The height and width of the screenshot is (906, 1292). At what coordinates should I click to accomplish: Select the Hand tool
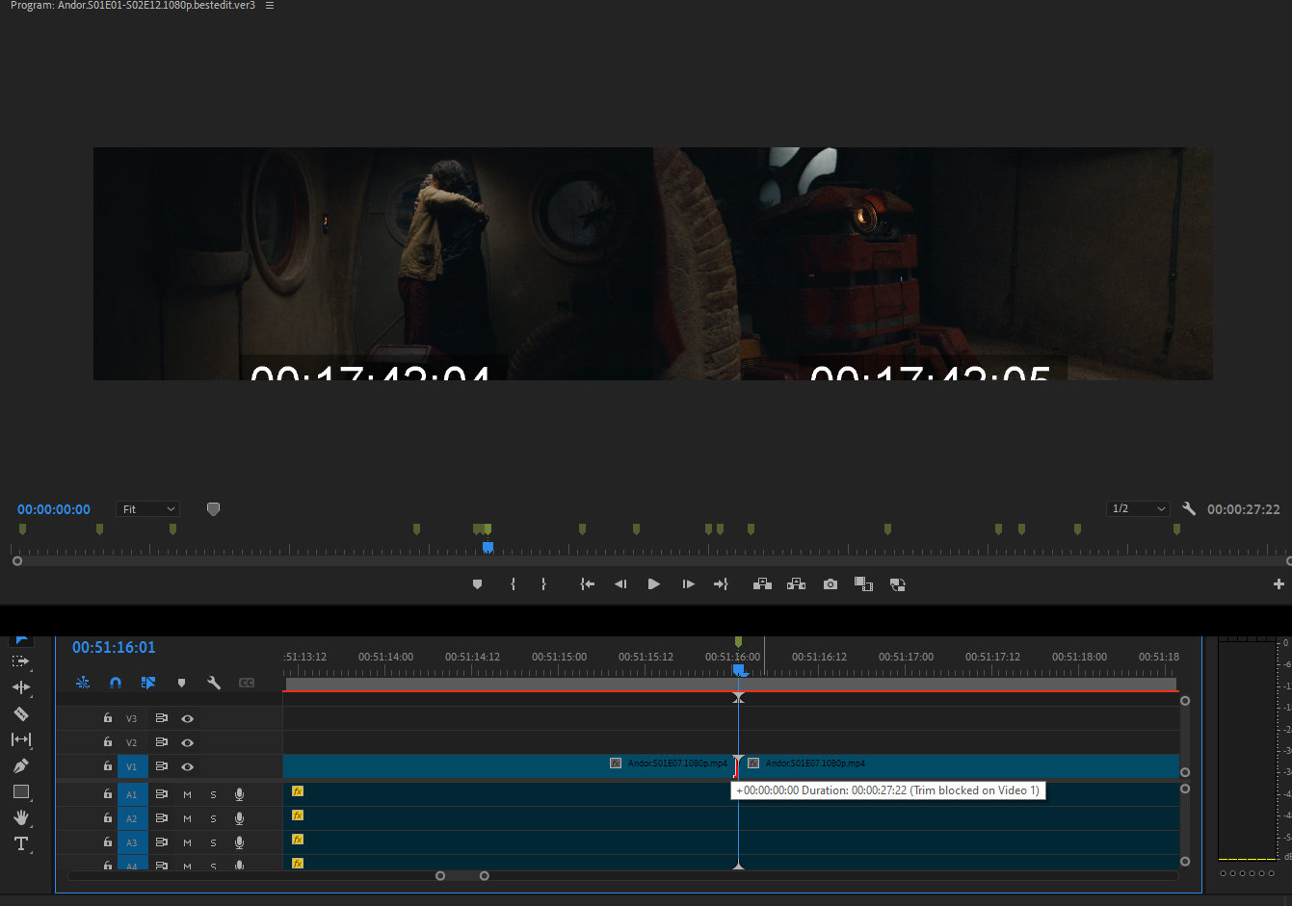(20, 817)
